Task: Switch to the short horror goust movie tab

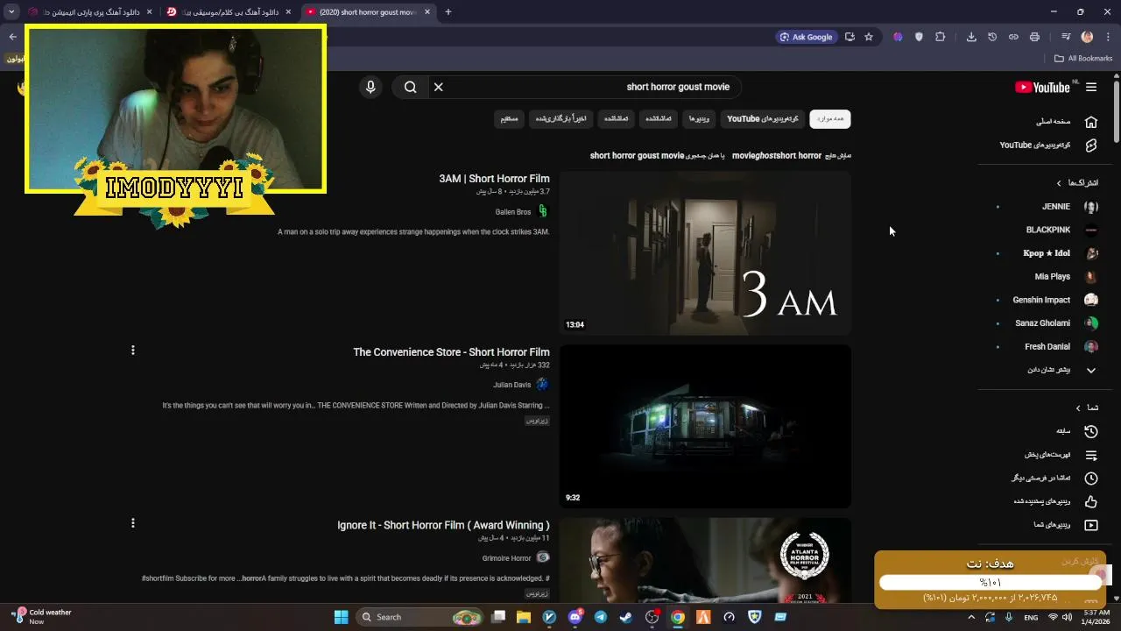Action: (368, 12)
